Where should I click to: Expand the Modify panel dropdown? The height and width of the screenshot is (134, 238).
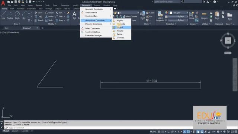point(52,24)
